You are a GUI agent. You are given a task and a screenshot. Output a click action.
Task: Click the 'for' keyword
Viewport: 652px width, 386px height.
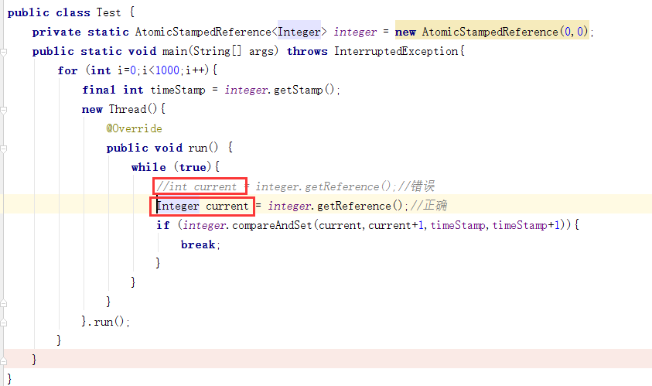coord(67,70)
